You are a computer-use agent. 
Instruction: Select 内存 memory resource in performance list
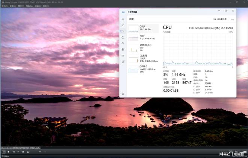pyautogui.click(x=143, y=37)
